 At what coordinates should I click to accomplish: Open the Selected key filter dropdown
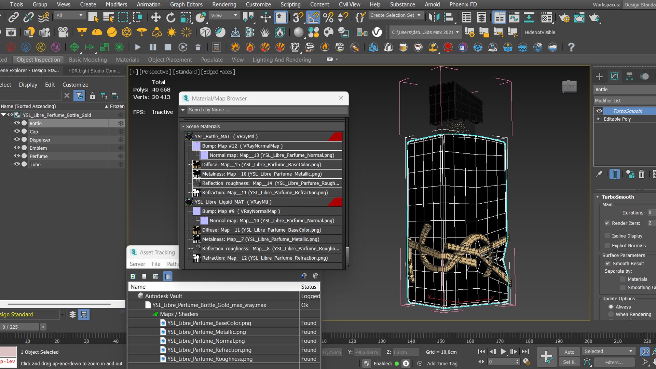[x=609, y=351]
